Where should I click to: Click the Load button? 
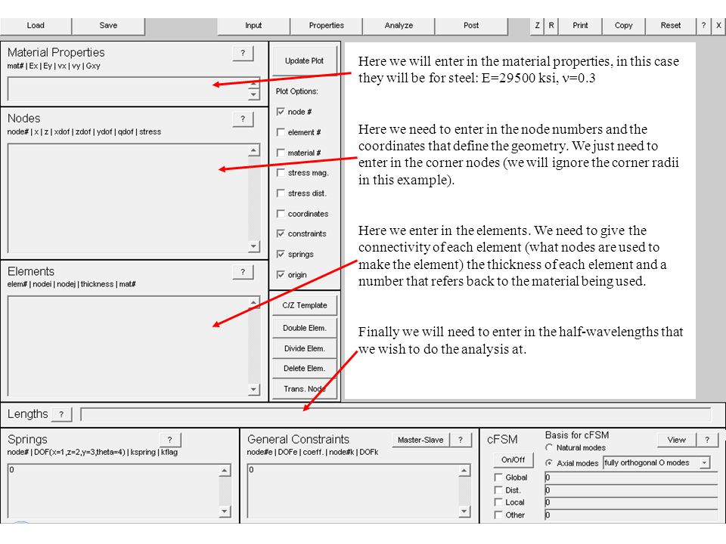pos(36,26)
